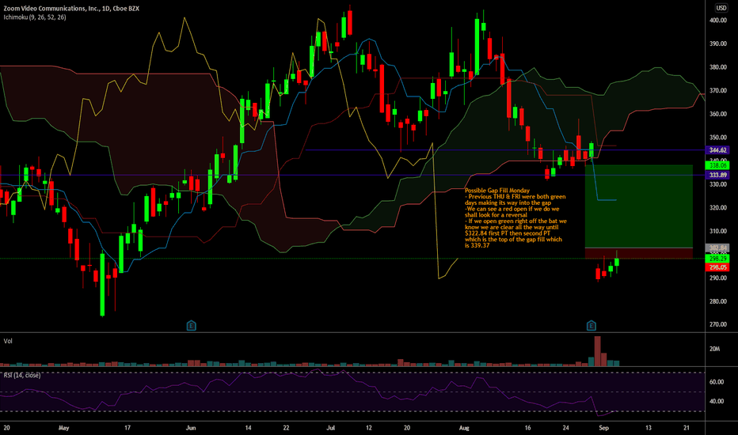Click the Aug date on time axis
The height and width of the screenshot is (435, 738).
[x=464, y=428]
